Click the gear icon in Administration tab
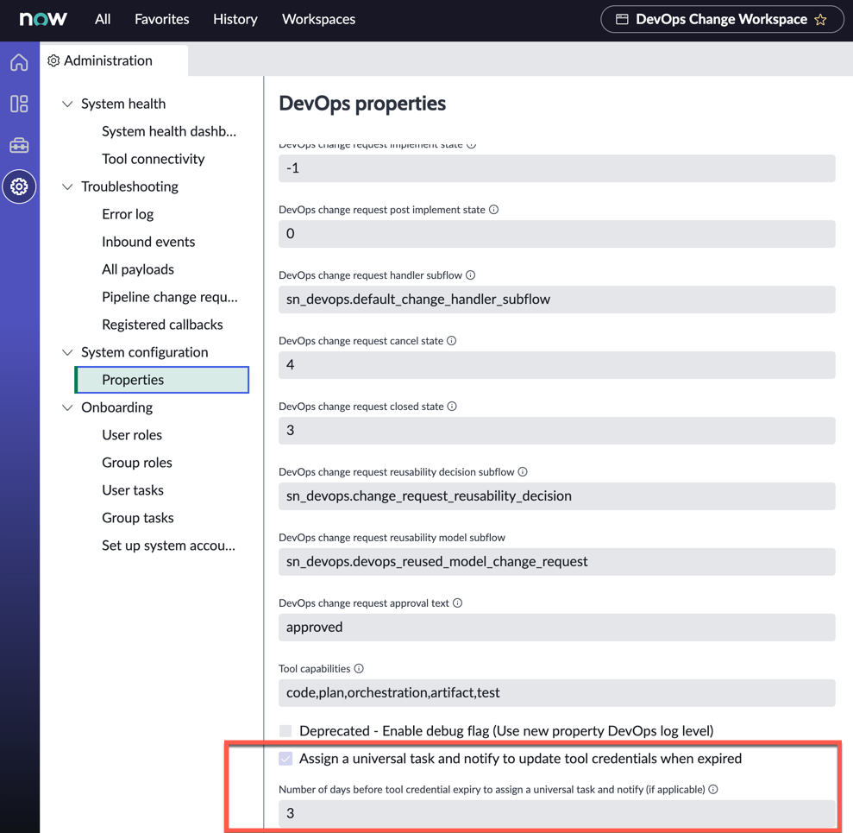853x833 pixels. click(53, 60)
